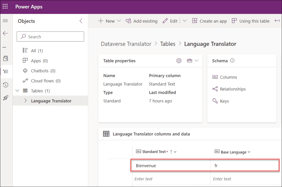Image resolution: width=282 pixels, height=187 pixels.
Task: Click the Edit command
Action: (x=170, y=21)
